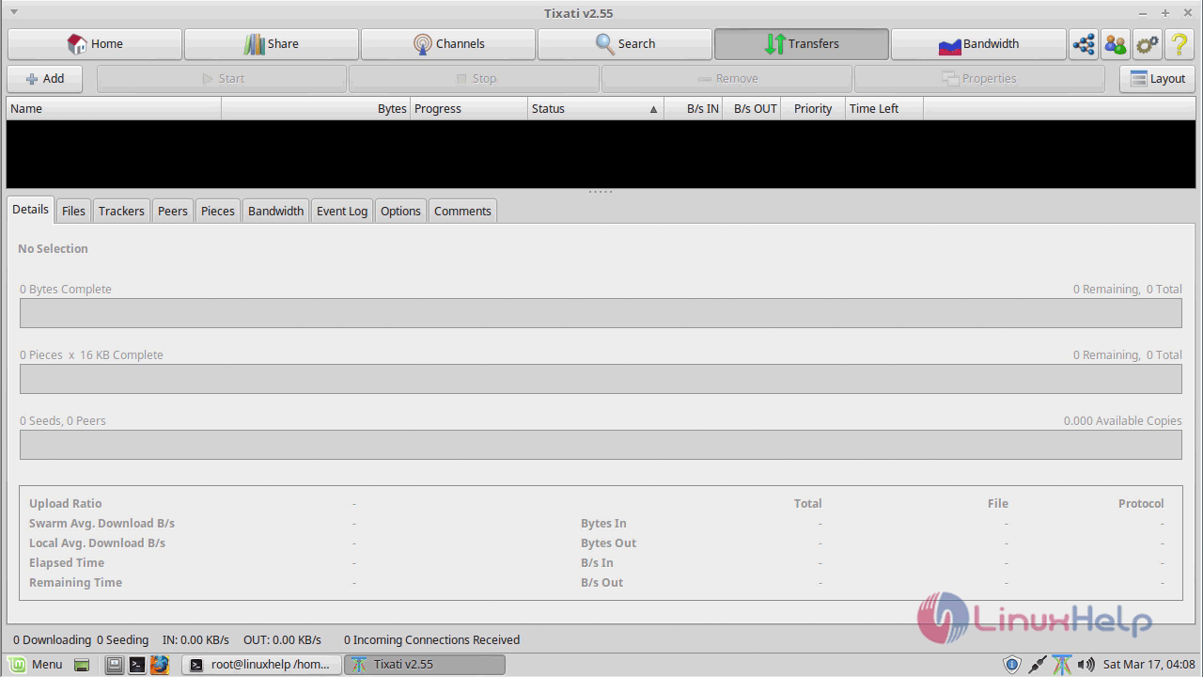Screen dimensions: 1203x677
Task: Click the Remove transfer button
Action: [x=727, y=79]
